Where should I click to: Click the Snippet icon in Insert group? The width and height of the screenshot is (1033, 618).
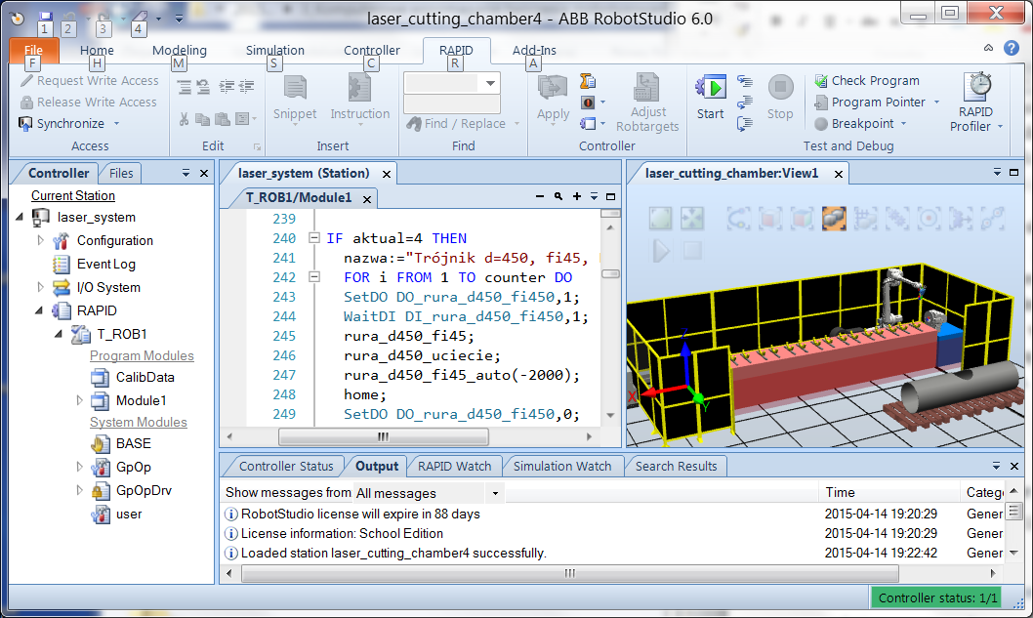[x=295, y=88]
